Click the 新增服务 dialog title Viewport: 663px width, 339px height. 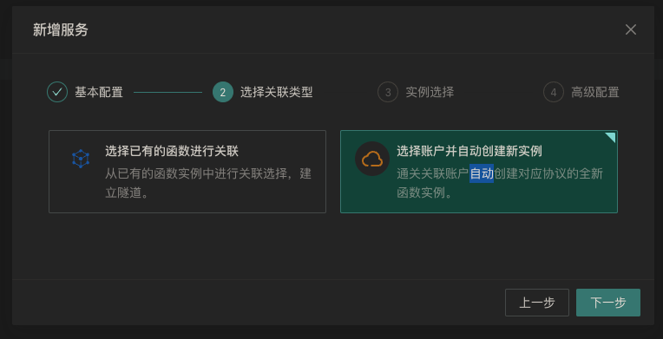[61, 30]
